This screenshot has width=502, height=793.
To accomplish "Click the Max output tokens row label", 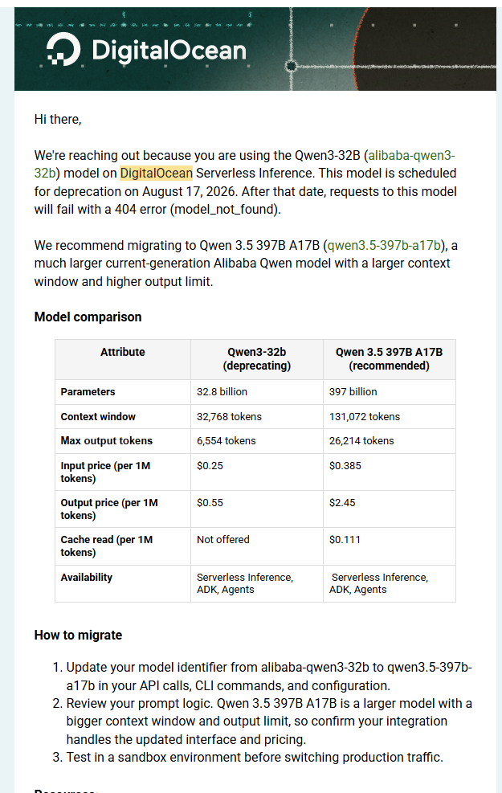I will (107, 440).
